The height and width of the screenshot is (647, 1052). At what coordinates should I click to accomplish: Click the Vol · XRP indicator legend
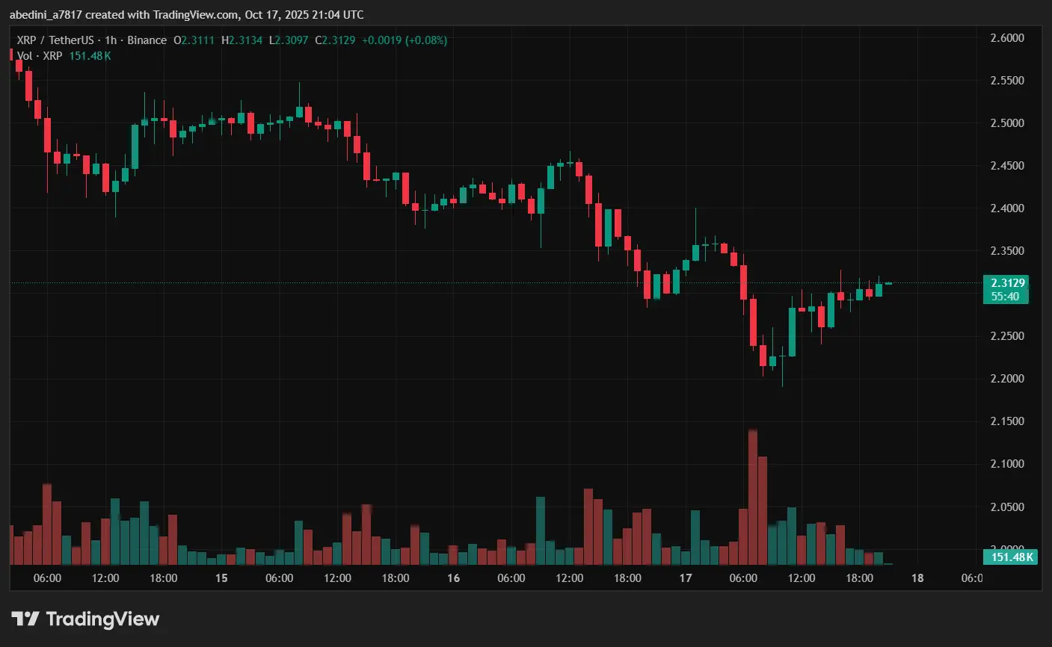[40, 56]
